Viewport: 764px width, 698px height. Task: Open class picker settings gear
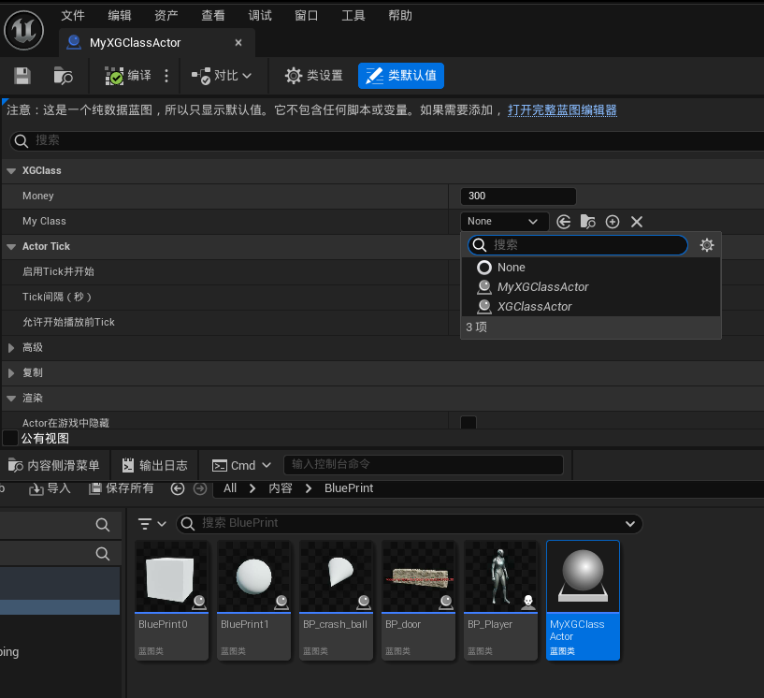click(x=707, y=245)
